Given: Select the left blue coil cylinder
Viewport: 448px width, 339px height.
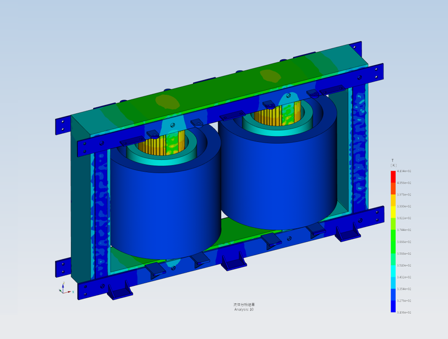Looking at the screenshot, I should [165, 211].
